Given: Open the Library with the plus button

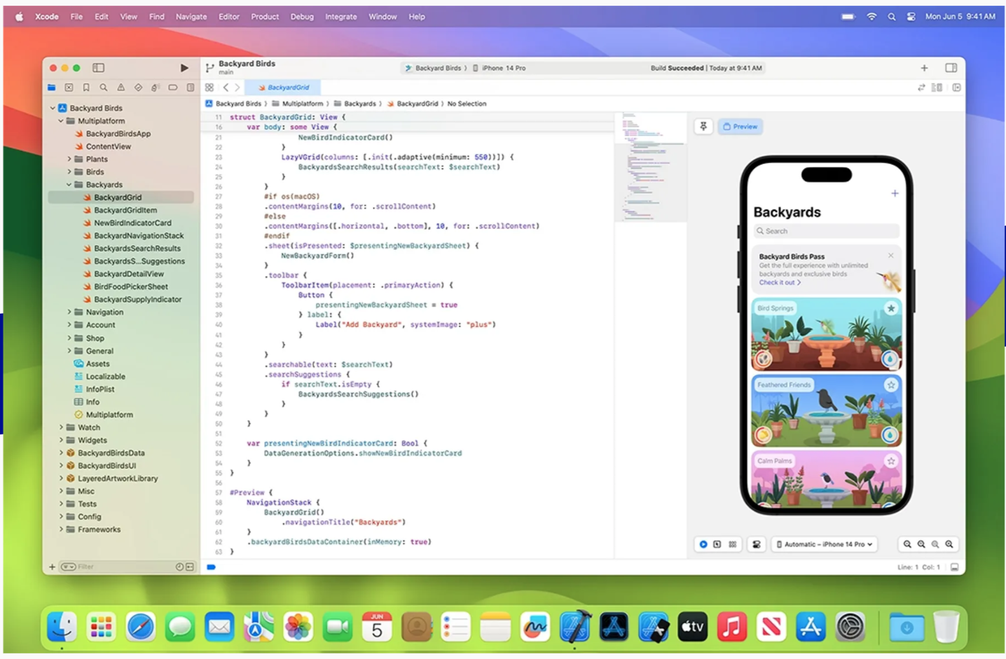Looking at the screenshot, I should pos(924,68).
